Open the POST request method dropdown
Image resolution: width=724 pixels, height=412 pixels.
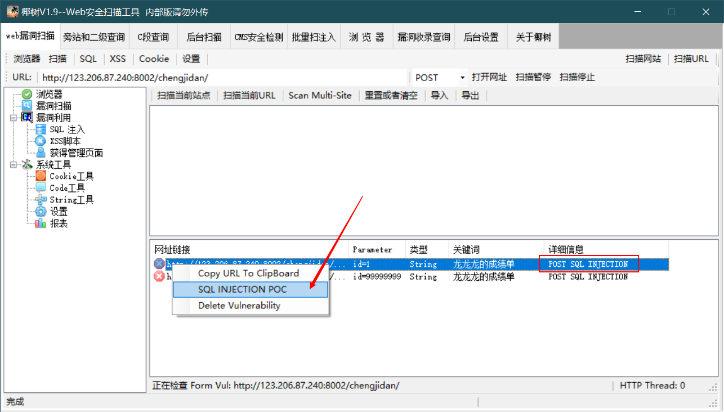click(463, 78)
